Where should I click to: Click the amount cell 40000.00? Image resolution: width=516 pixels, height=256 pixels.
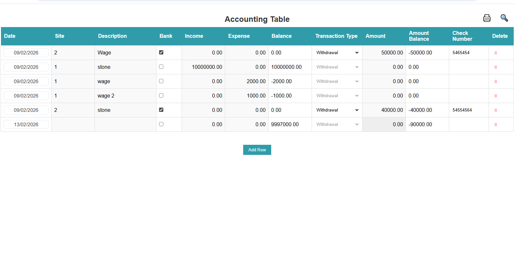pos(384,110)
